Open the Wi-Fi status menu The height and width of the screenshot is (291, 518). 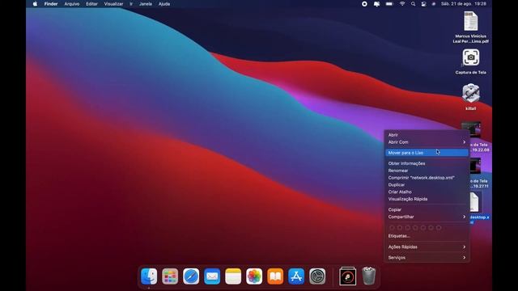tap(402, 4)
